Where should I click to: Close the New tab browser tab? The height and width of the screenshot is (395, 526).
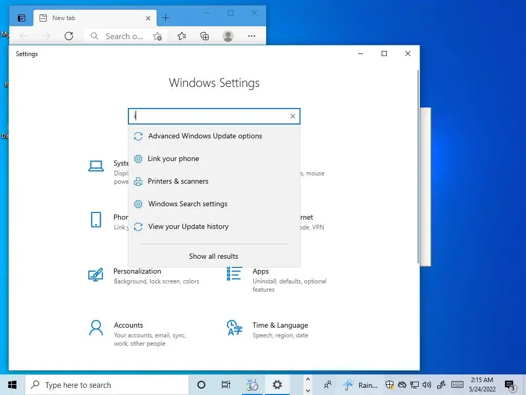click(148, 18)
